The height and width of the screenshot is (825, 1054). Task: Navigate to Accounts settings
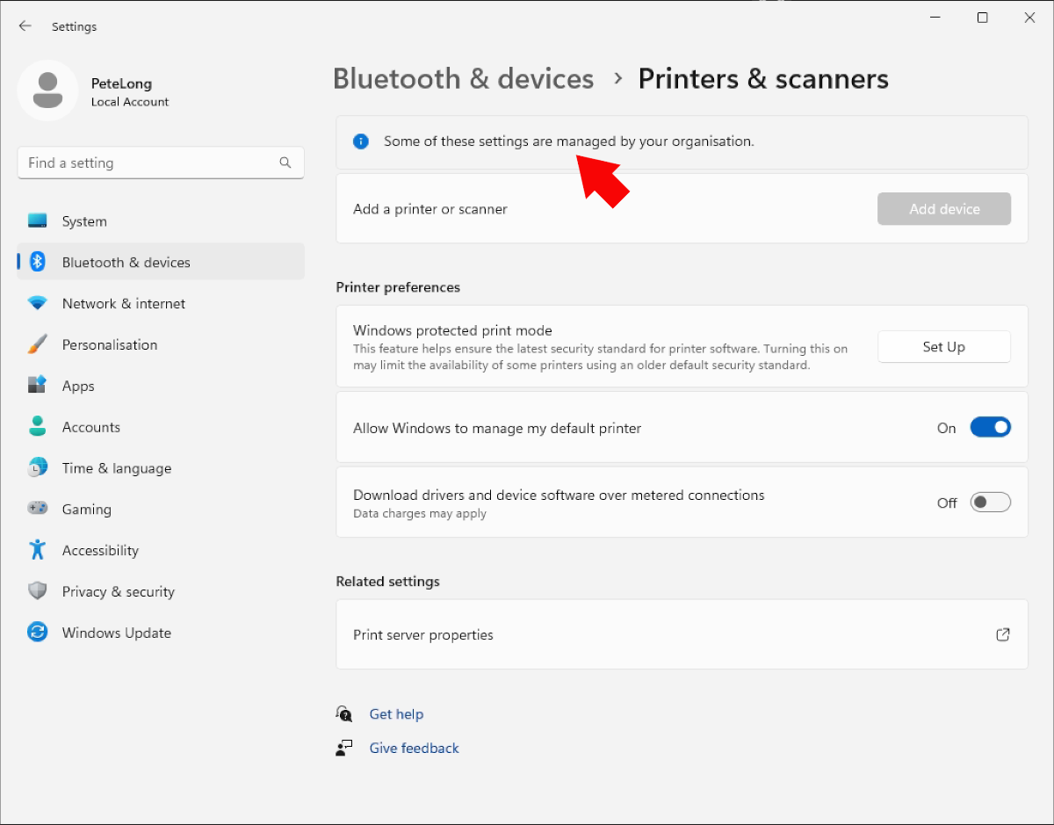(161, 427)
